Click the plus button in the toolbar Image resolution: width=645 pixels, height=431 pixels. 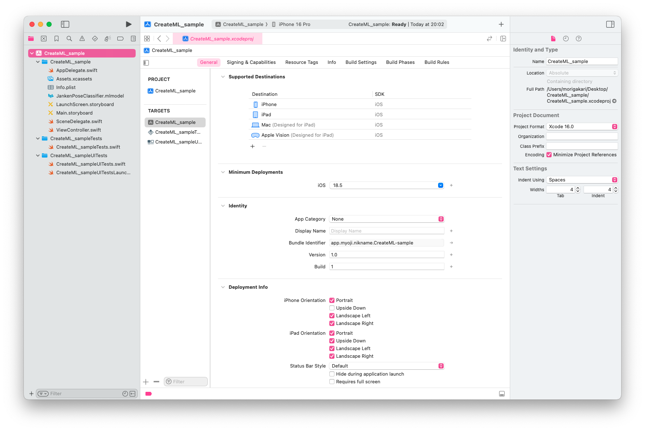click(x=501, y=24)
